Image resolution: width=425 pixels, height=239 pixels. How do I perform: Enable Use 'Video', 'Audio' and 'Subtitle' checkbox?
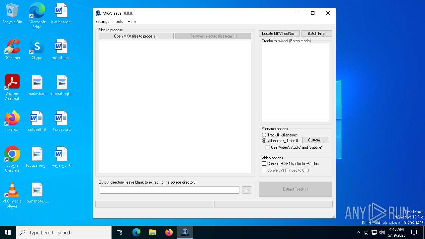(268, 147)
